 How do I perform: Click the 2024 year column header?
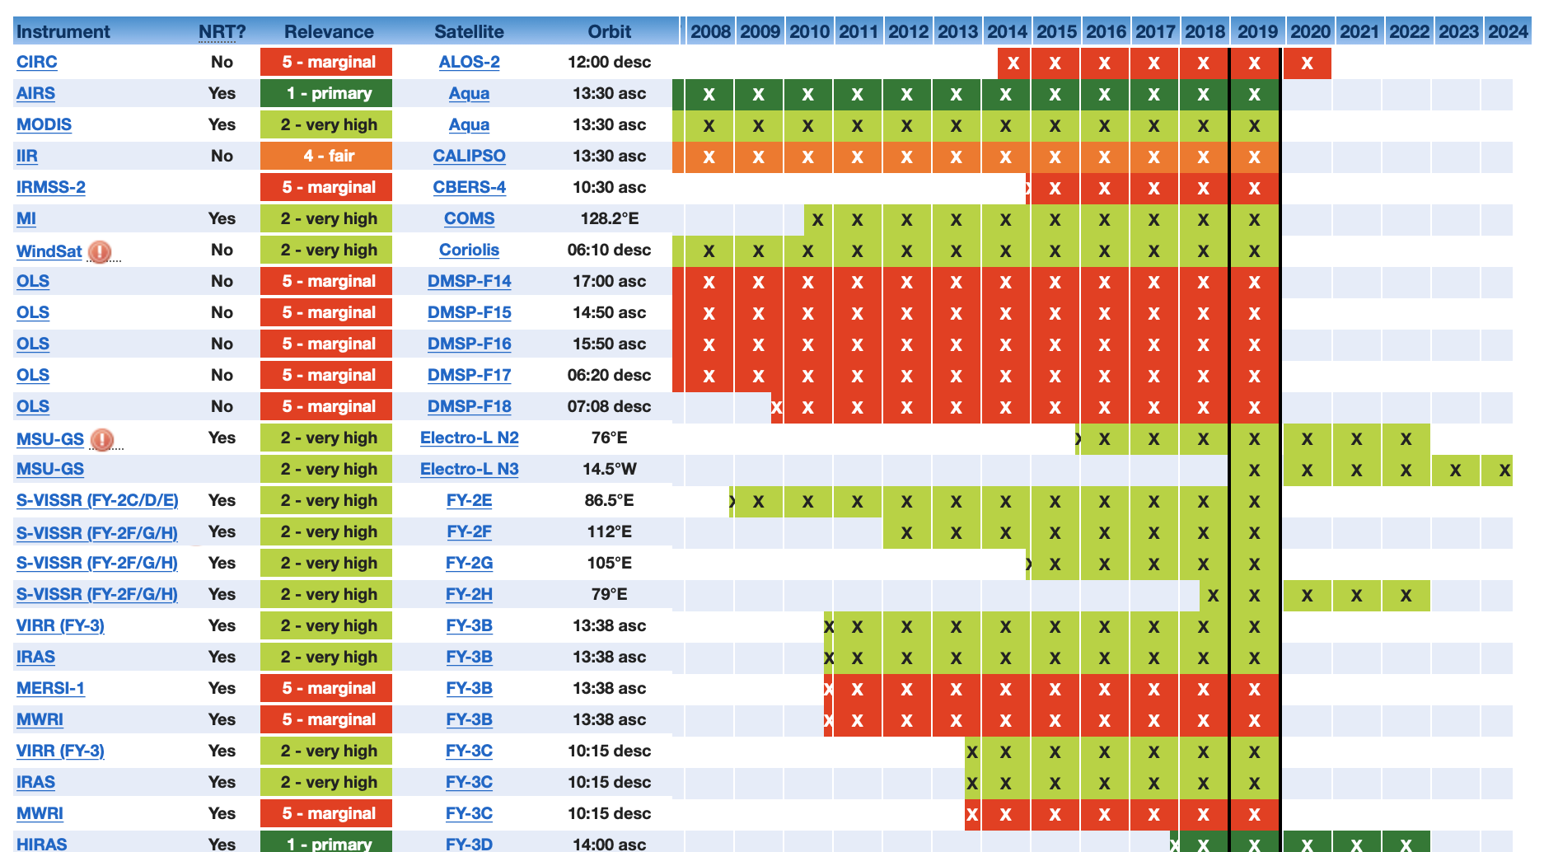tap(1508, 31)
